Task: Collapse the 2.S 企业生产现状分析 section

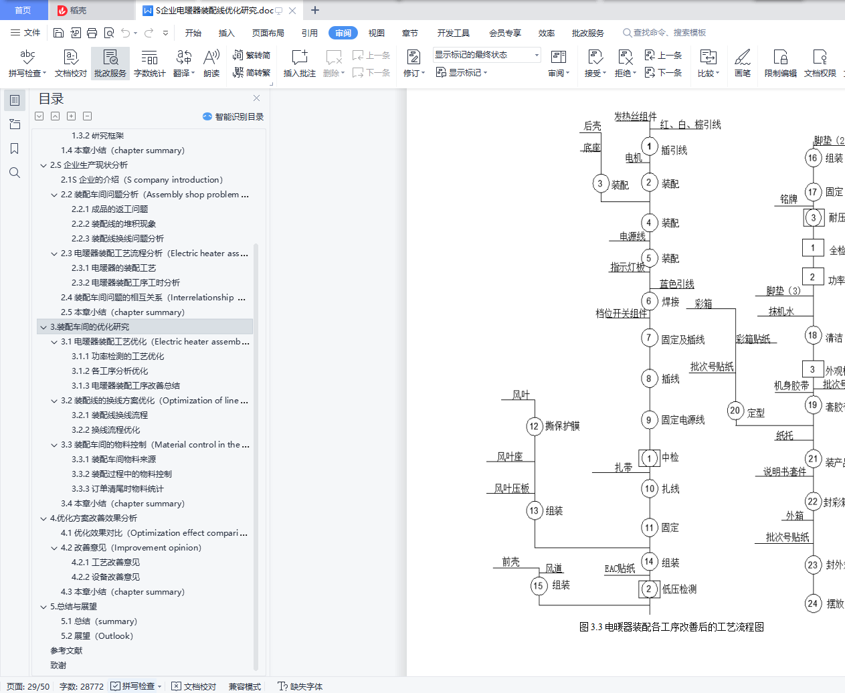Action: click(43, 165)
